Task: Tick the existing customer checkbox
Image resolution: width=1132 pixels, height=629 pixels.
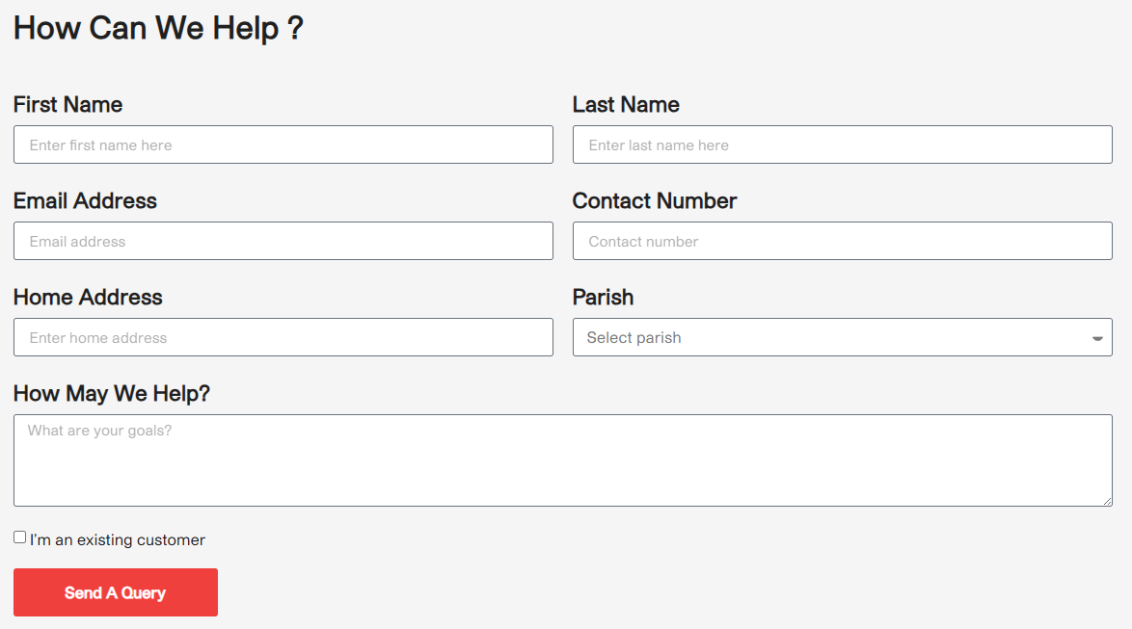Action: pyautogui.click(x=20, y=537)
